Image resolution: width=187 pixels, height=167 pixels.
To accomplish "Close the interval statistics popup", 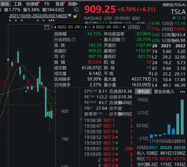I will click(x=149, y=27).
